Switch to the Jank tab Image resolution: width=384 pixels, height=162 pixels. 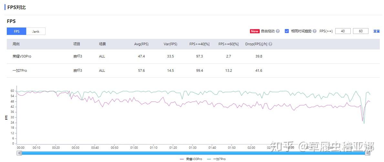[x=36, y=31]
